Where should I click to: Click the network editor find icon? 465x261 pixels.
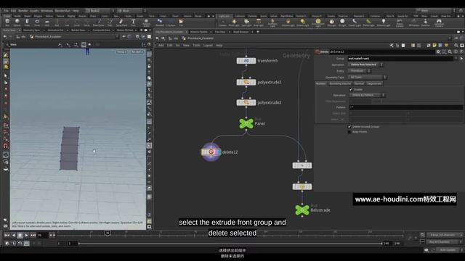coord(456,45)
